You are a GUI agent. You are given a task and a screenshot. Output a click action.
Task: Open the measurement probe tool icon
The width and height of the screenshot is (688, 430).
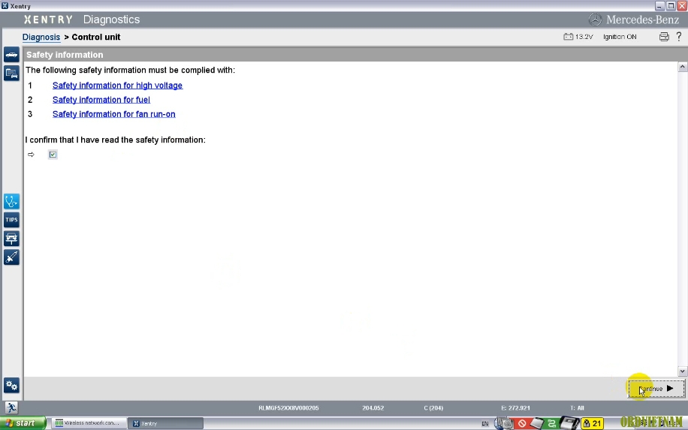click(11, 257)
